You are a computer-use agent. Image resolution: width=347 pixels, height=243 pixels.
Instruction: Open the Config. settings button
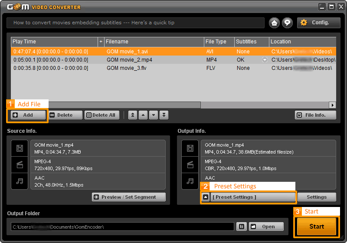click(318, 23)
